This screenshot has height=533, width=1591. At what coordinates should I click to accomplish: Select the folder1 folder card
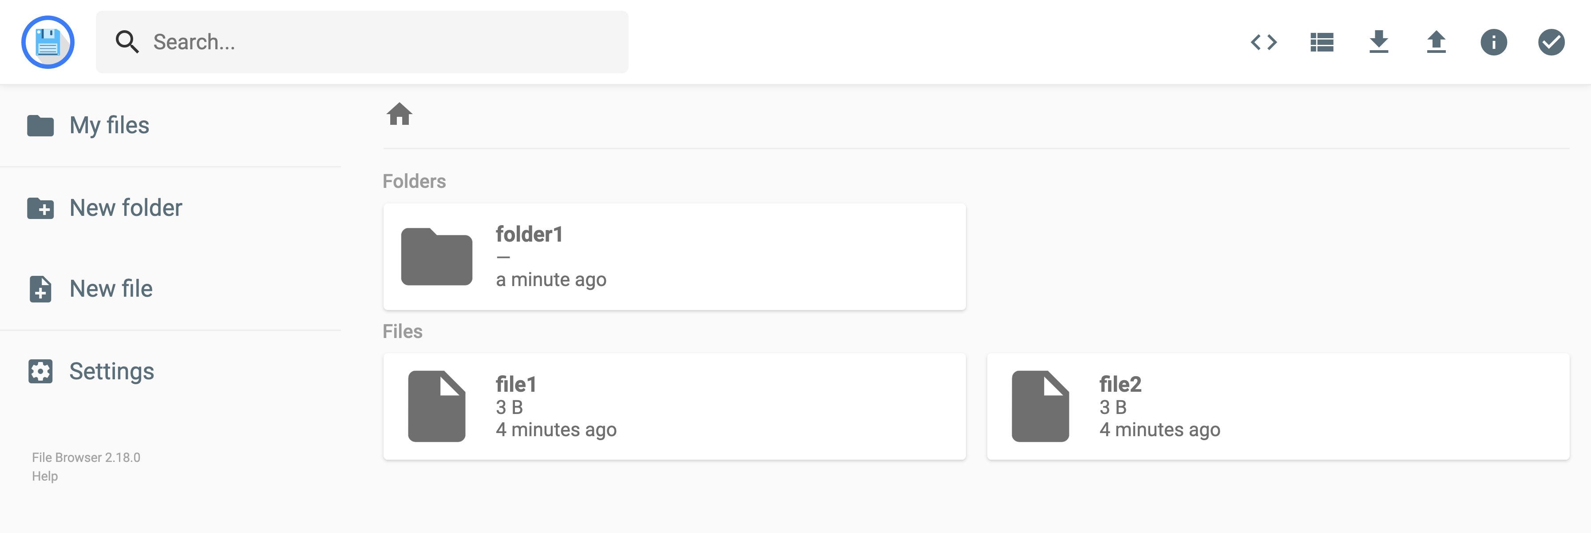(x=674, y=257)
